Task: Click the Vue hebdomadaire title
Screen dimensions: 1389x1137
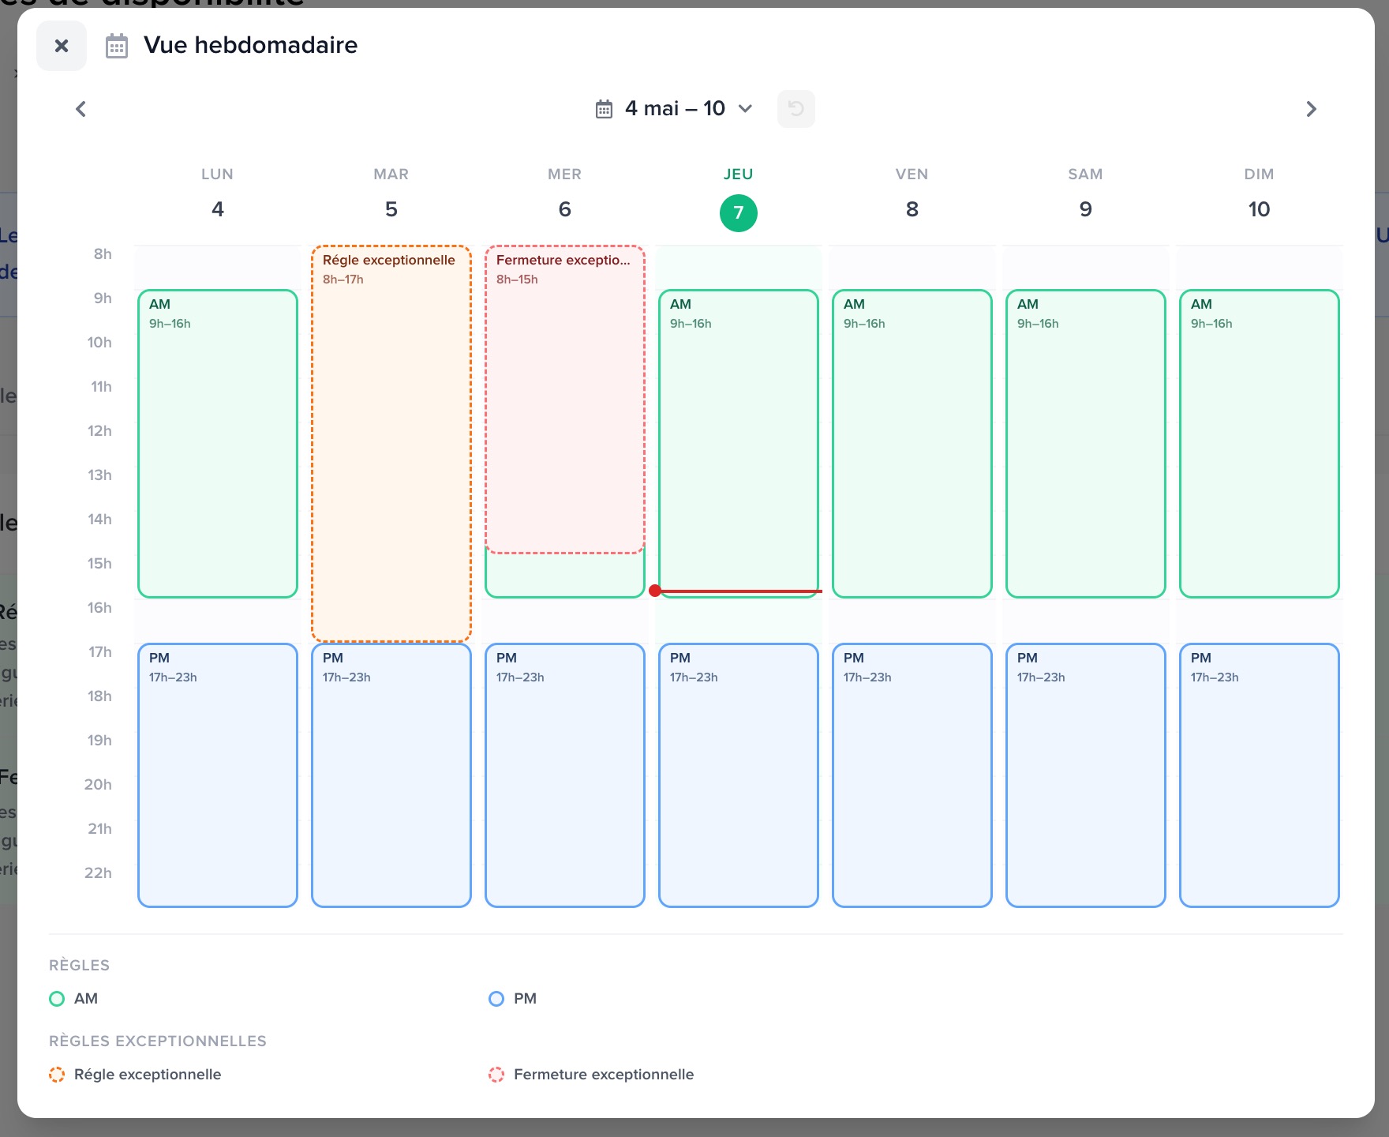Action: 250,45
